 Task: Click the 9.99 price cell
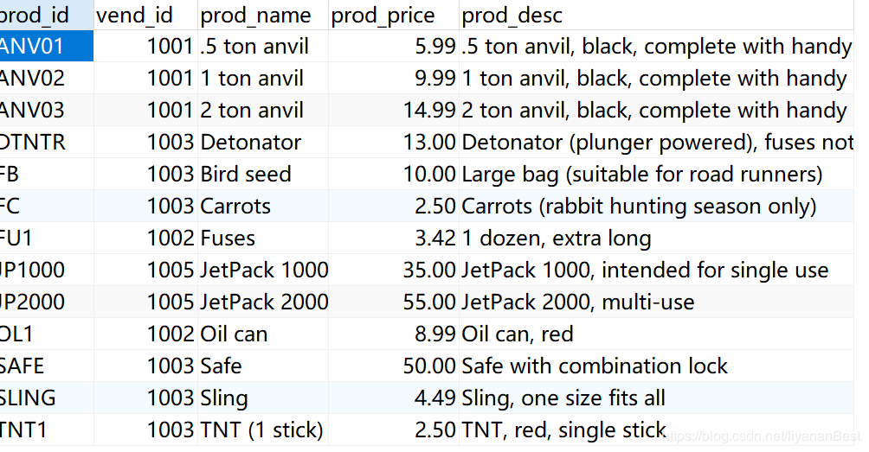[434, 78]
